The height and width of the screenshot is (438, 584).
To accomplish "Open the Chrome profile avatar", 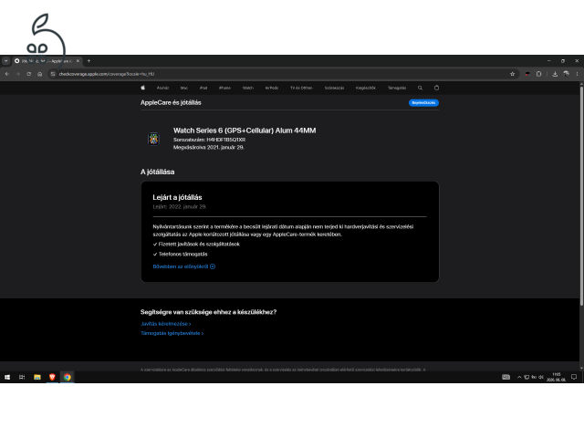I will click(566, 74).
